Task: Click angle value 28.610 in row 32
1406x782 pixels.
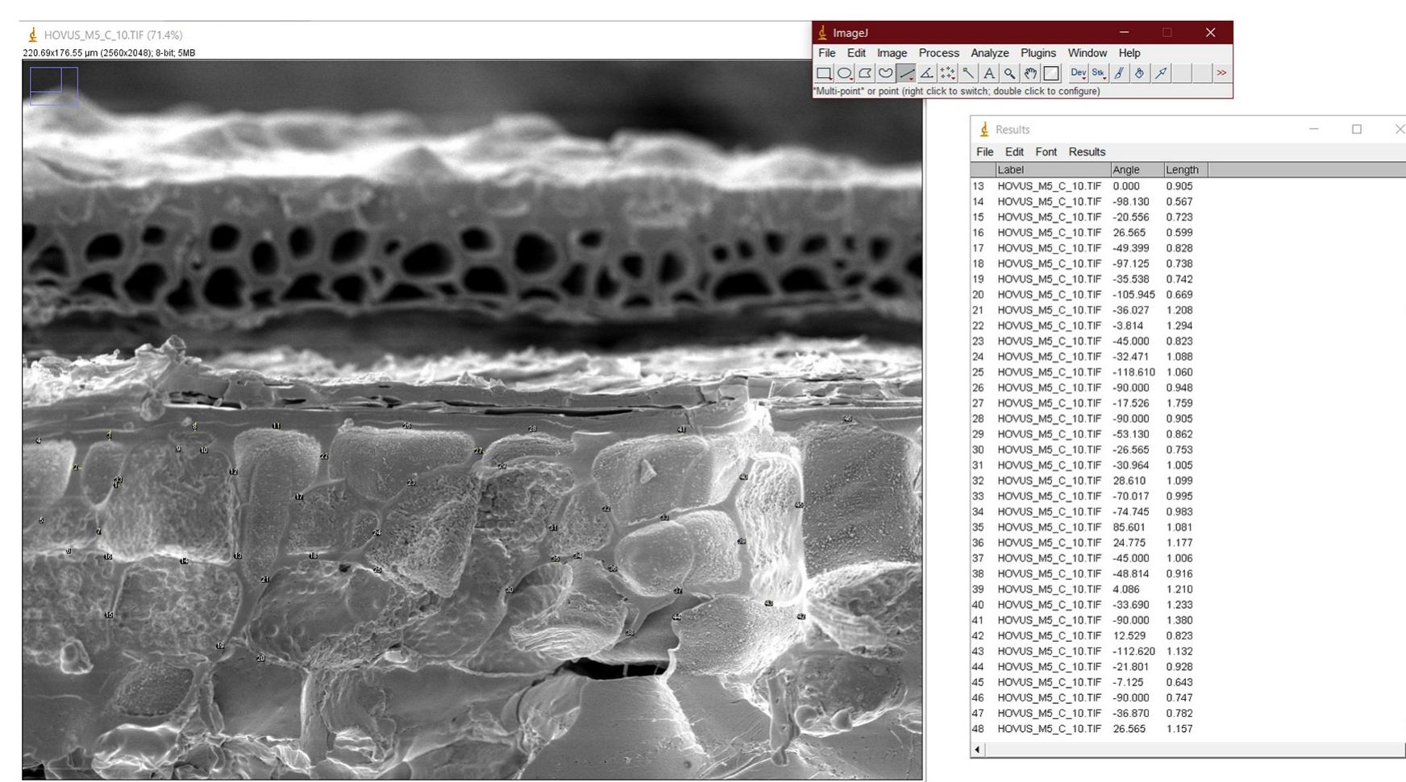Action: point(1129,481)
